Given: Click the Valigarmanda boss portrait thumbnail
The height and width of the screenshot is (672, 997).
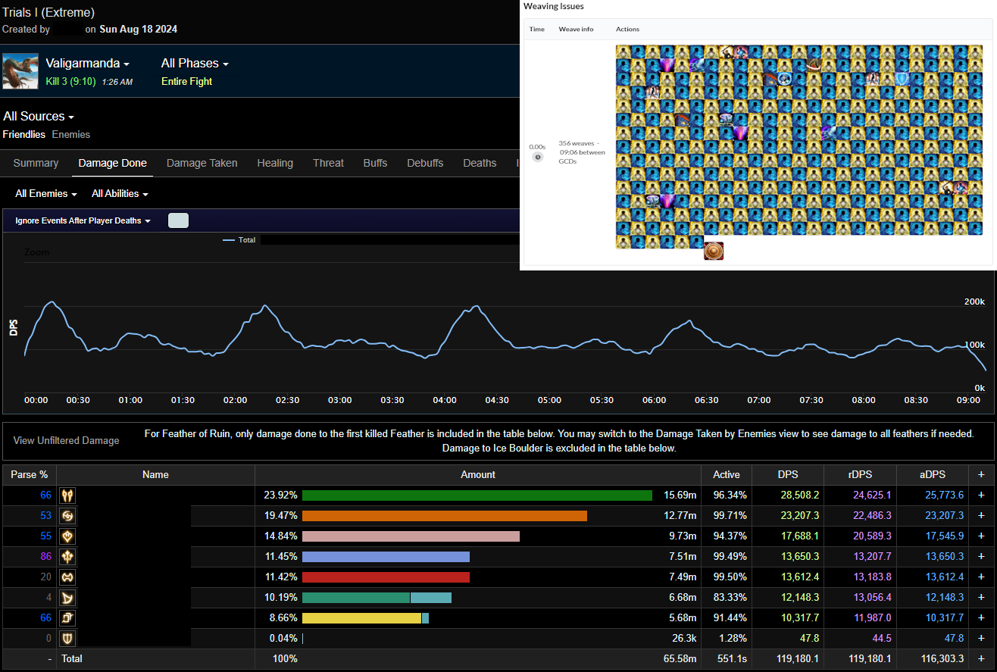Looking at the screenshot, I should click(x=20, y=72).
